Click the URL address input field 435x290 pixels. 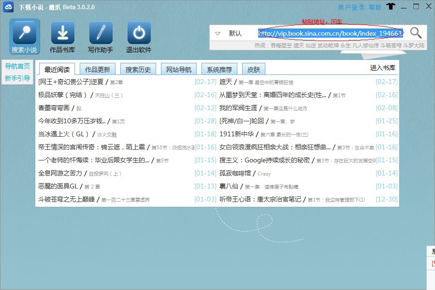coord(330,33)
